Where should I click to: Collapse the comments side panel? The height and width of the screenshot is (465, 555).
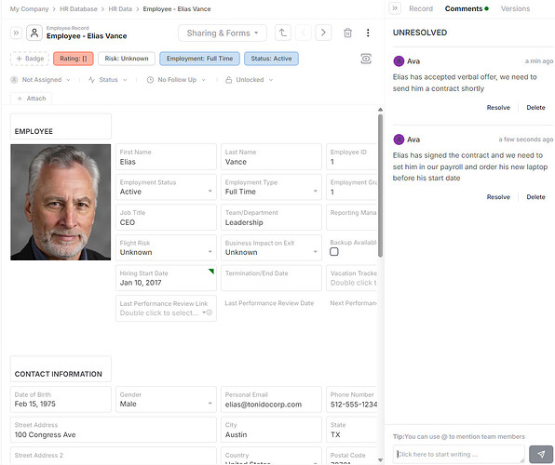pyautogui.click(x=395, y=8)
